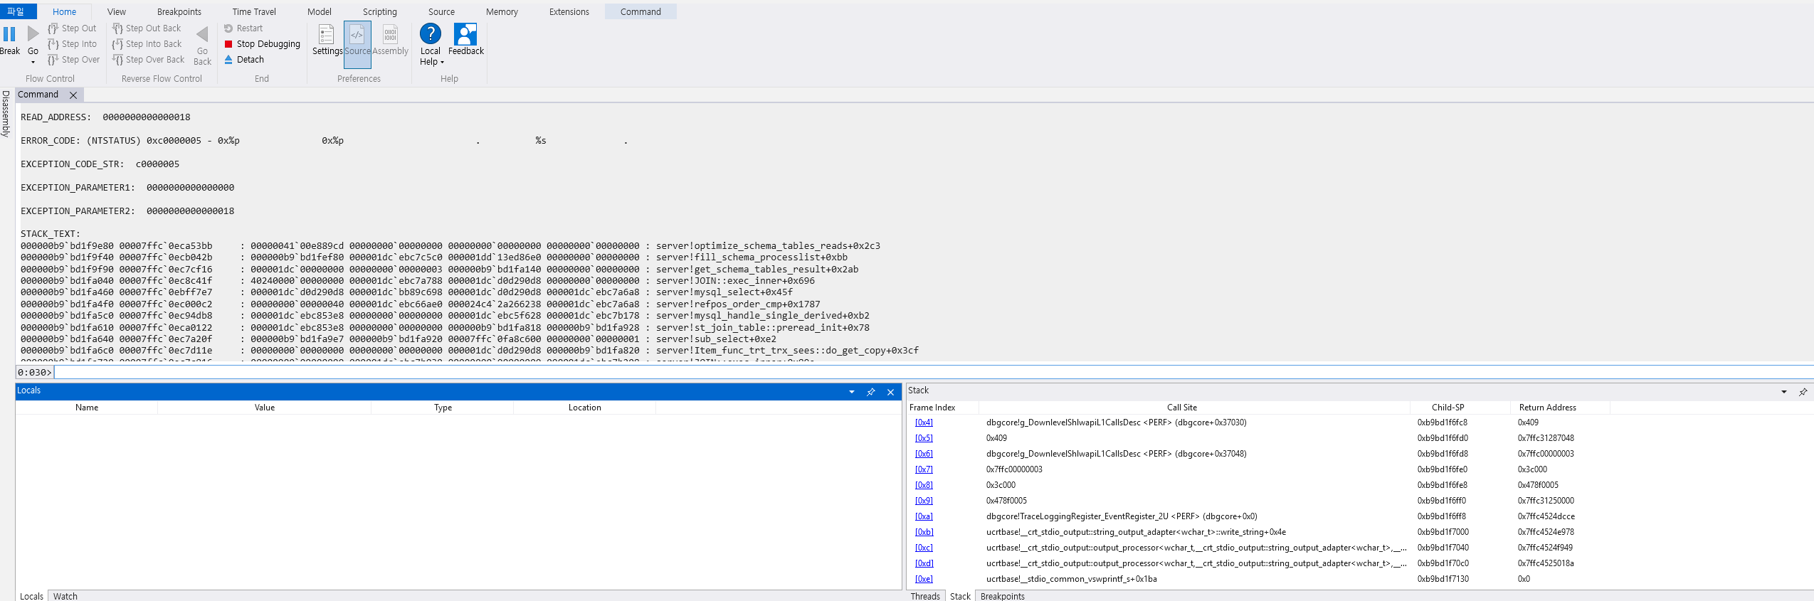This screenshot has height=601, width=1814.
Task: Open stack frame link 0x8
Action: pos(924,485)
